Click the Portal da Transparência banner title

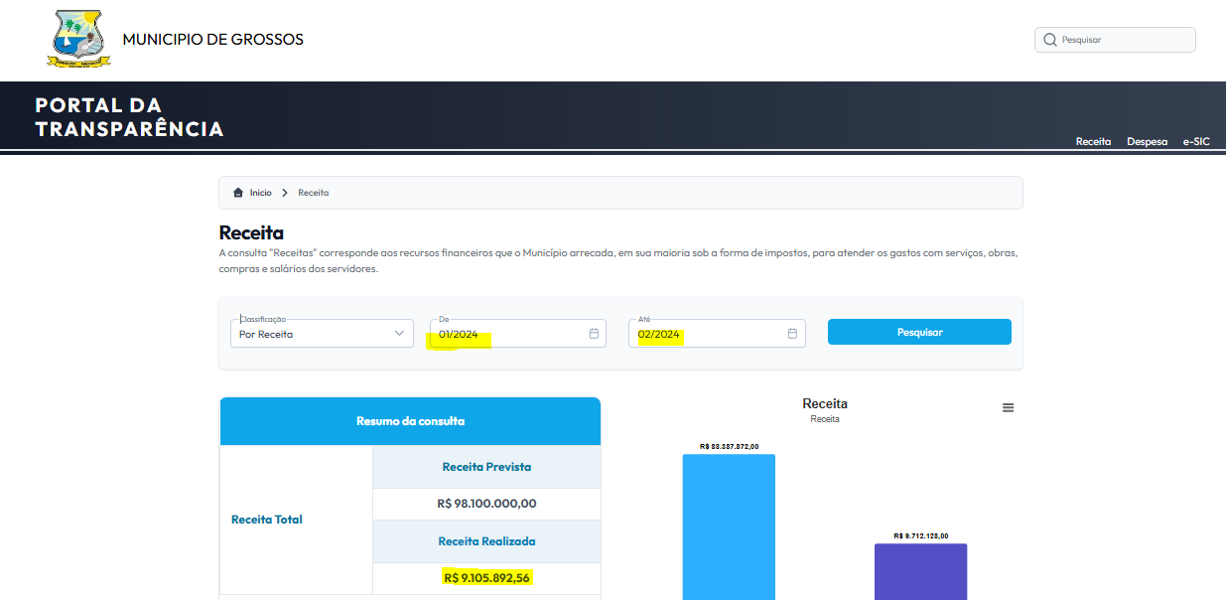coord(129,117)
